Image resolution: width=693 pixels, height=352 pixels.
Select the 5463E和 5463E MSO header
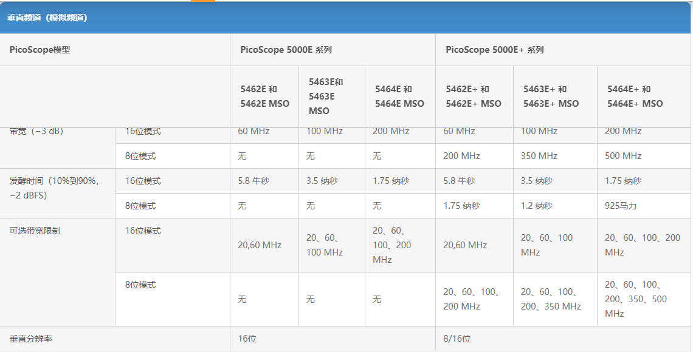click(x=326, y=96)
